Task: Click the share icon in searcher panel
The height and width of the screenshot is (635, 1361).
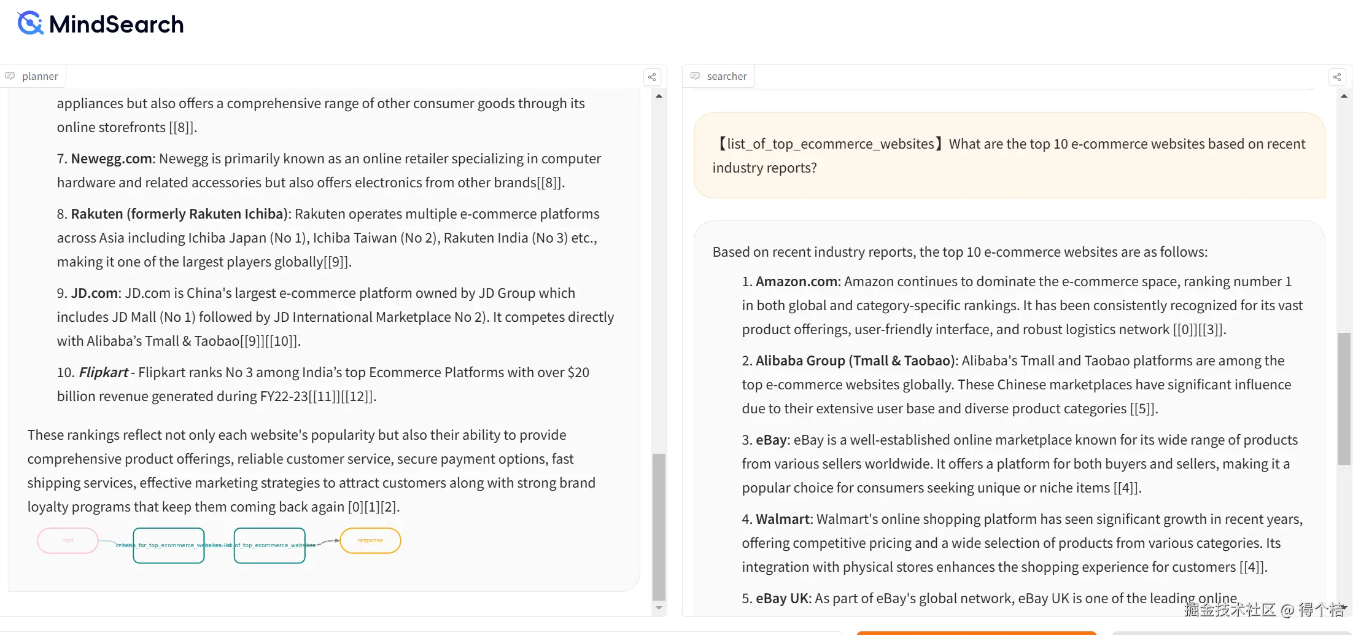Action: [x=1337, y=77]
